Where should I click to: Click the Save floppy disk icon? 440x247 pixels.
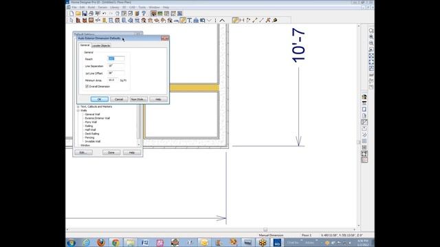[85, 14]
